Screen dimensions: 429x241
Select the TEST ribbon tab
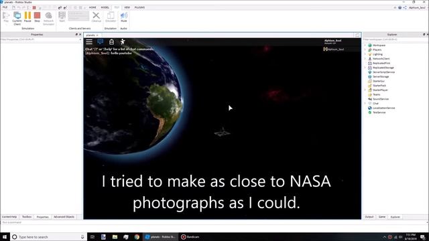(x=117, y=7)
